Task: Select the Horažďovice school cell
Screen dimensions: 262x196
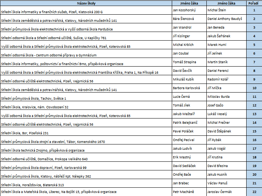Action: pyautogui.click(x=86, y=183)
